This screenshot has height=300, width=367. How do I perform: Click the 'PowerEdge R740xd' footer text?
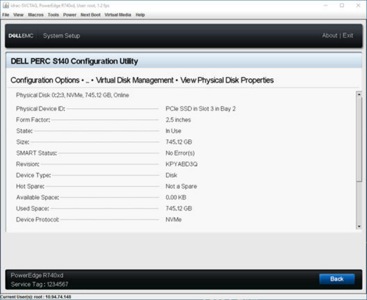[37, 275]
